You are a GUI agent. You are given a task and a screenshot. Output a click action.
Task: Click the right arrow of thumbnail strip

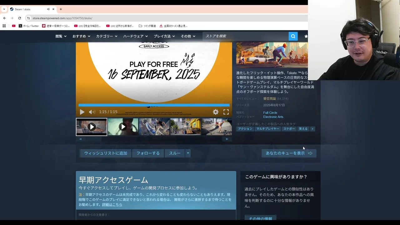pyautogui.click(x=227, y=139)
